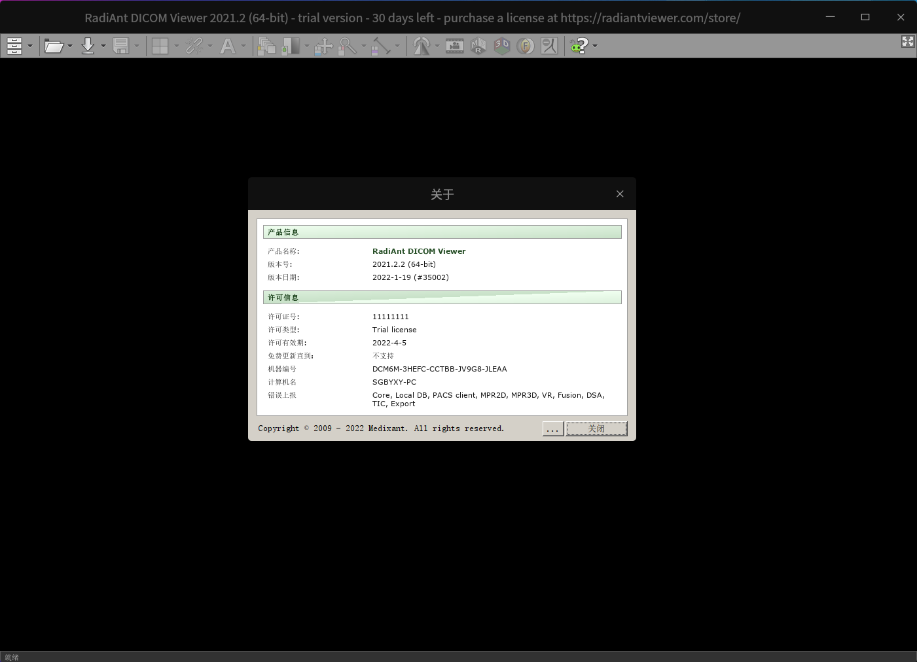Click the subtraction DSA toolbar icon
Viewport: 917px width, 662px height.
pos(549,46)
